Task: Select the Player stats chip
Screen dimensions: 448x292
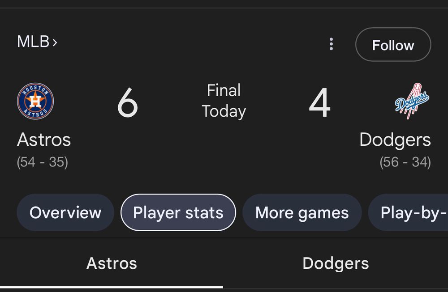Action: (x=178, y=212)
